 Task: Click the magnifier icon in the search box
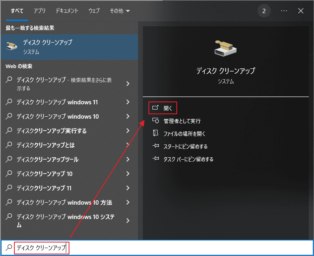click(x=9, y=248)
